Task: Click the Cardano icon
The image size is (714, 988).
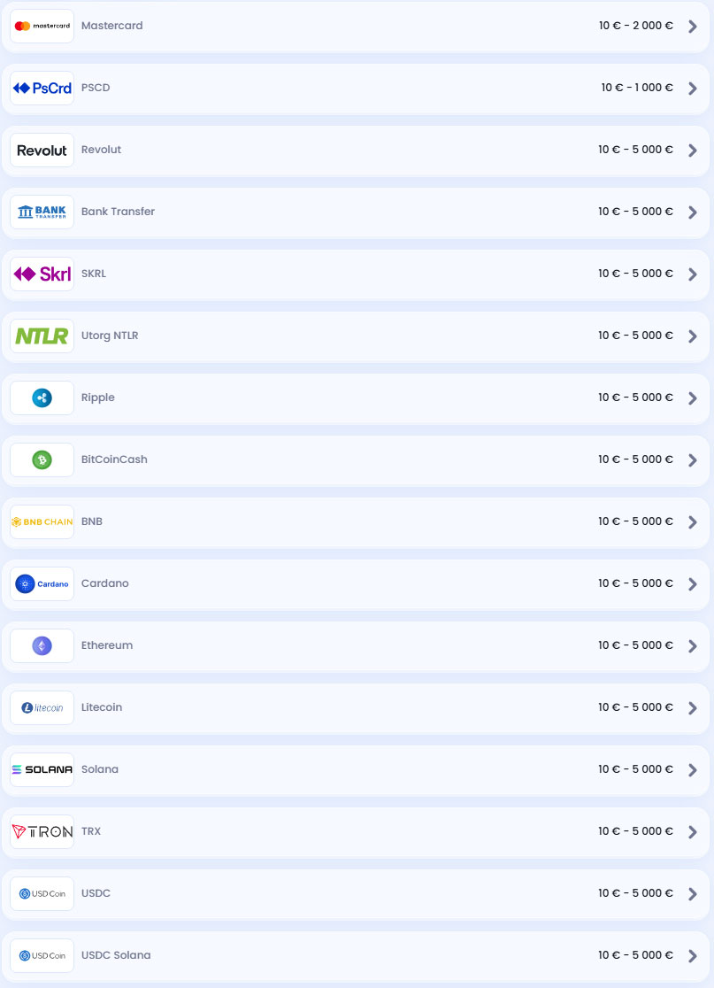Action: [42, 583]
